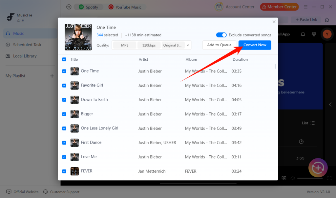Select the Original S... sample rate field
The width and height of the screenshot is (336, 198).
point(173,45)
